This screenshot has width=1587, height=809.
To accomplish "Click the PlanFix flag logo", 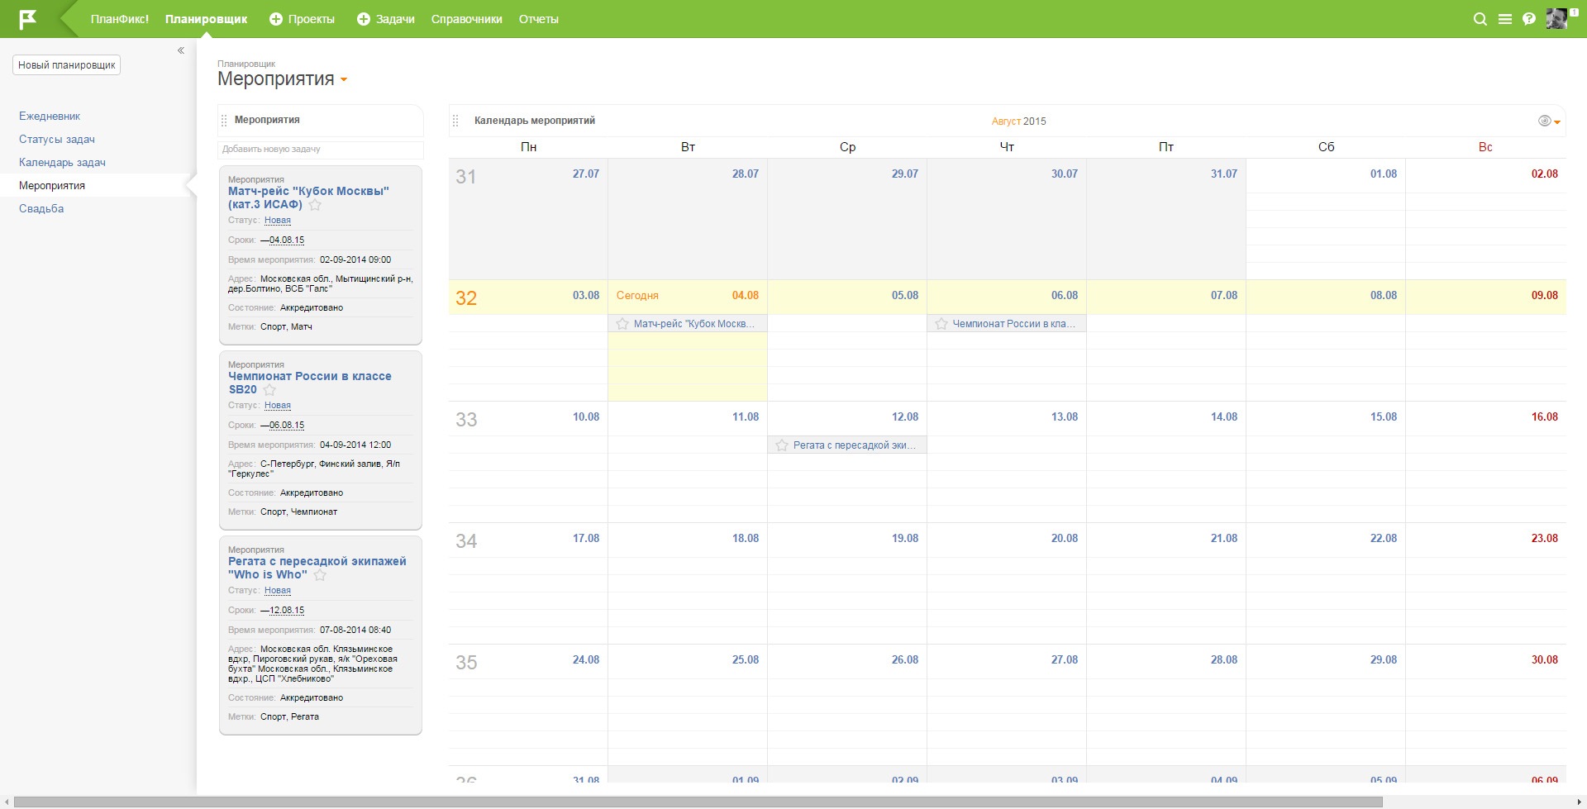I will (x=28, y=19).
